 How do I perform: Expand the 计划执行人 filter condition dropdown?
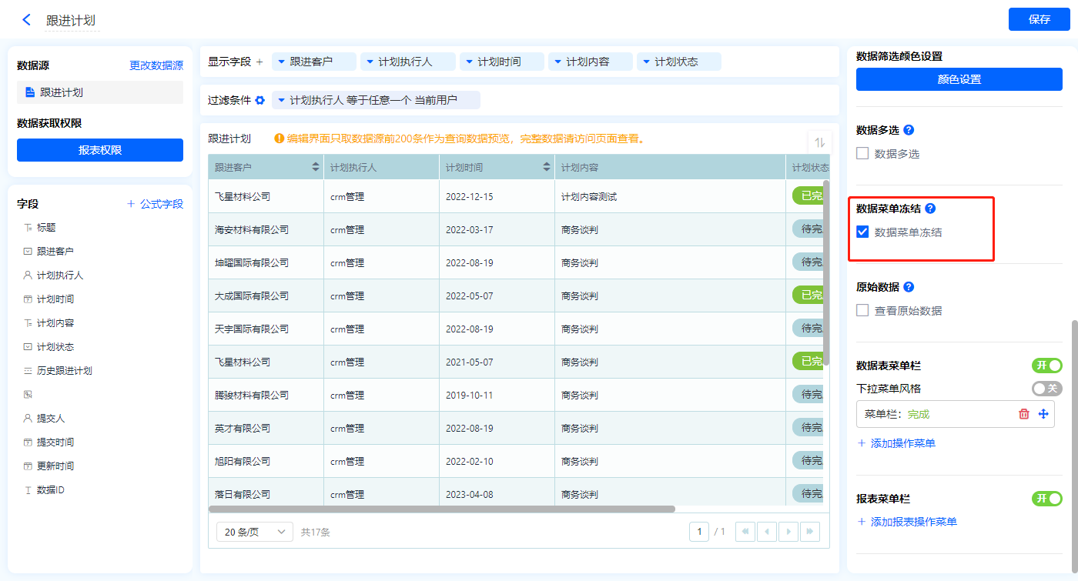[x=282, y=100]
